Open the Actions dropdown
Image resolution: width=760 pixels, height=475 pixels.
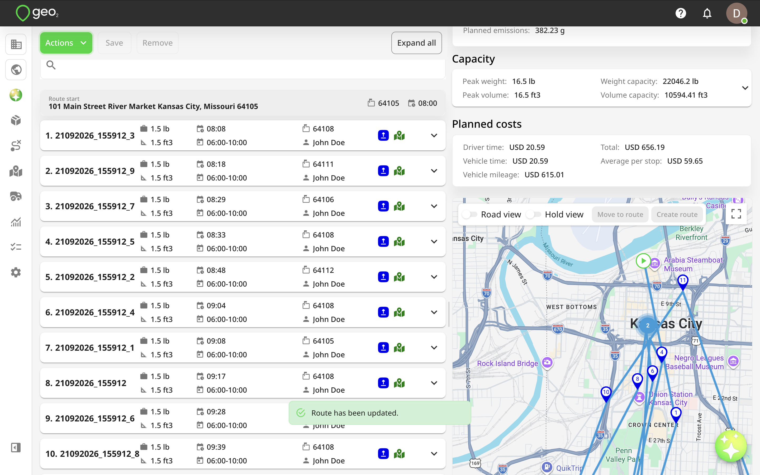(66, 43)
